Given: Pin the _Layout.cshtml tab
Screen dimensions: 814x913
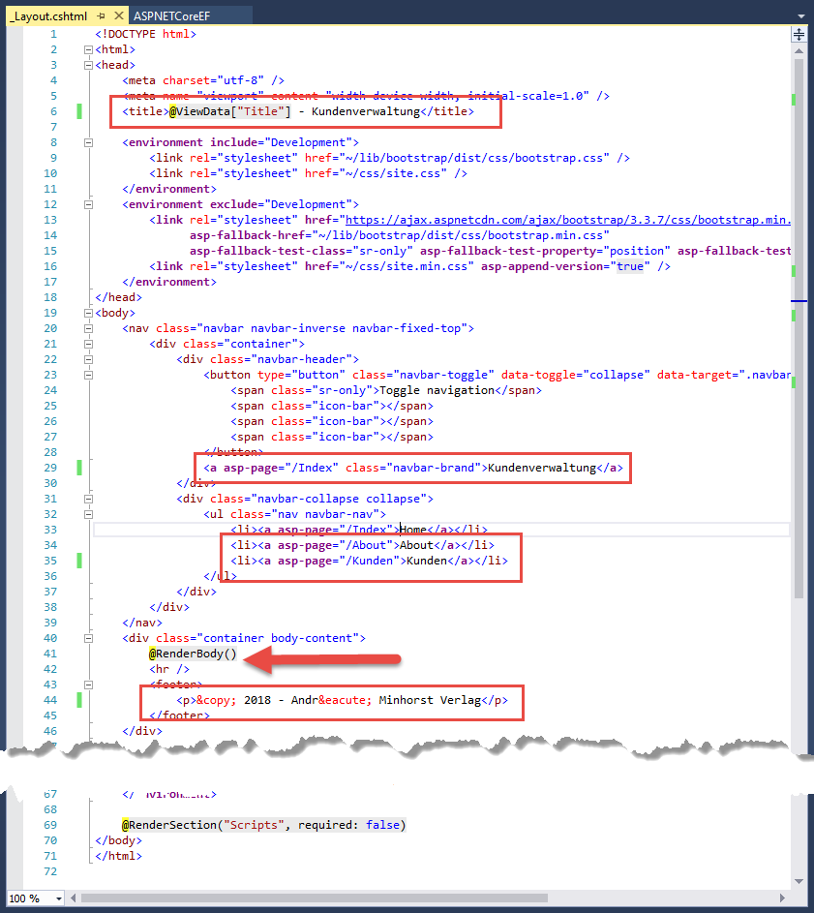Looking at the screenshot, I should coord(101,16).
